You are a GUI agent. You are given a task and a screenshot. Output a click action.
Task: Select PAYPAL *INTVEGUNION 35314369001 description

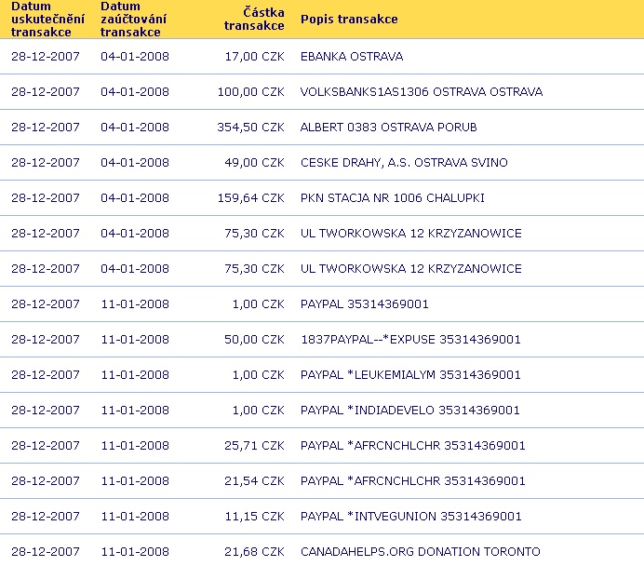(411, 516)
